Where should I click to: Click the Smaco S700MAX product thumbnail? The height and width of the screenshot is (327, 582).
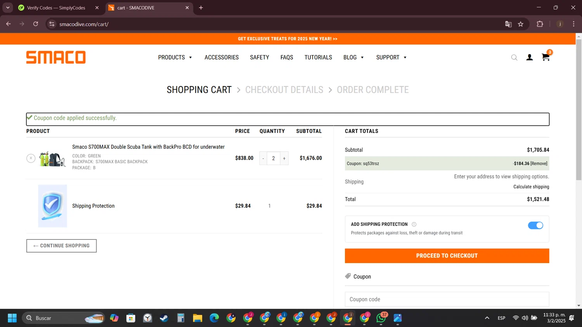pyautogui.click(x=52, y=159)
